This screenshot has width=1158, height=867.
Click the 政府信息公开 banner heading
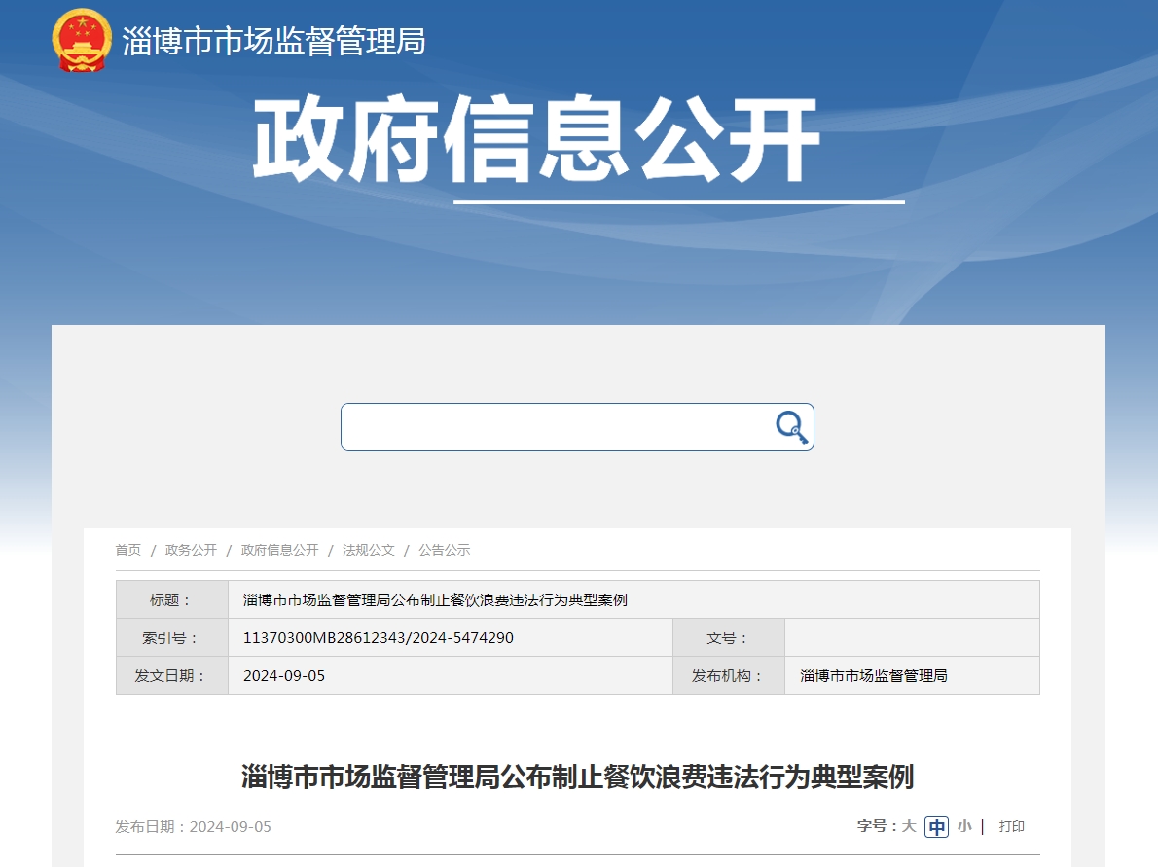click(537, 139)
